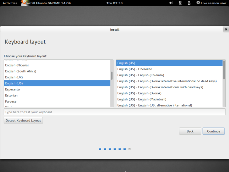Go Back to the previous step

pos(190,131)
